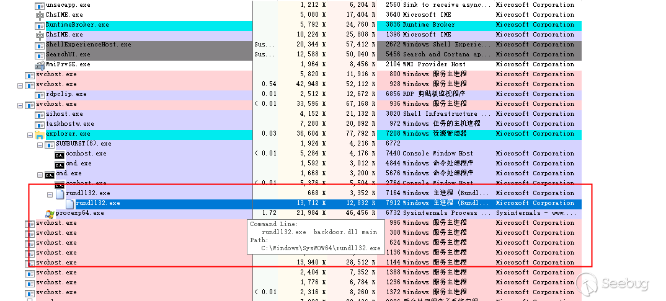The height and width of the screenshot is (301, 666).
Task: Click the icon of svchost.exe PID 1388
Action: 30,274
